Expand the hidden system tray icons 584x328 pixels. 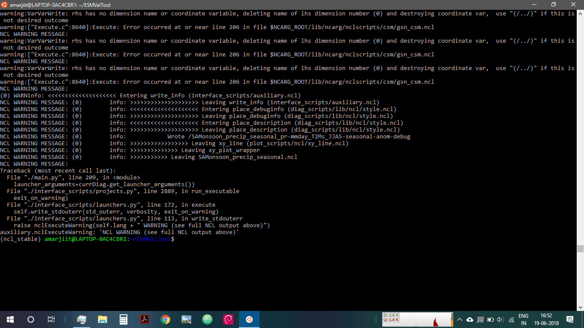click(x=460, y=319)
